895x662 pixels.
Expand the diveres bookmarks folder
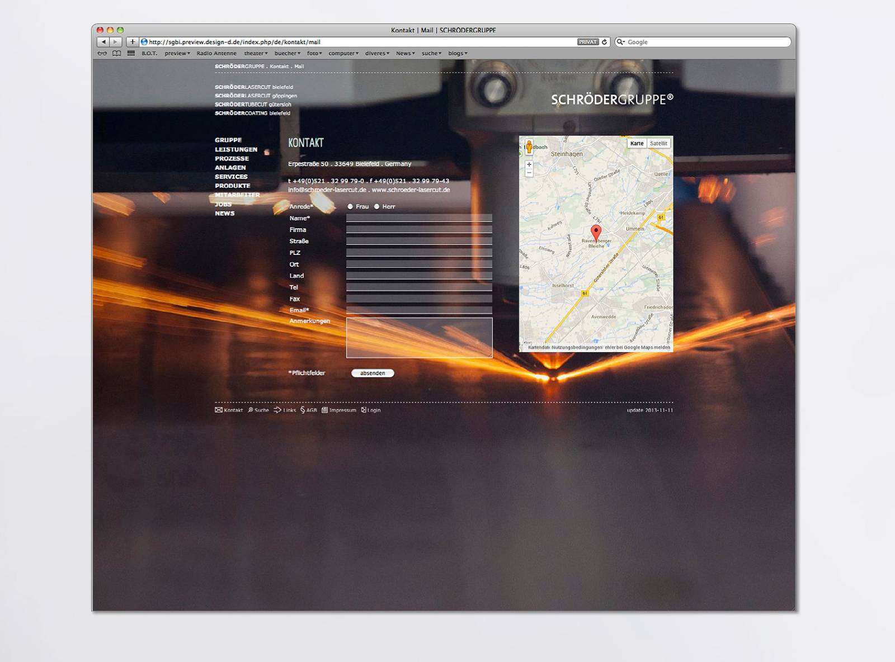(377, 54)
